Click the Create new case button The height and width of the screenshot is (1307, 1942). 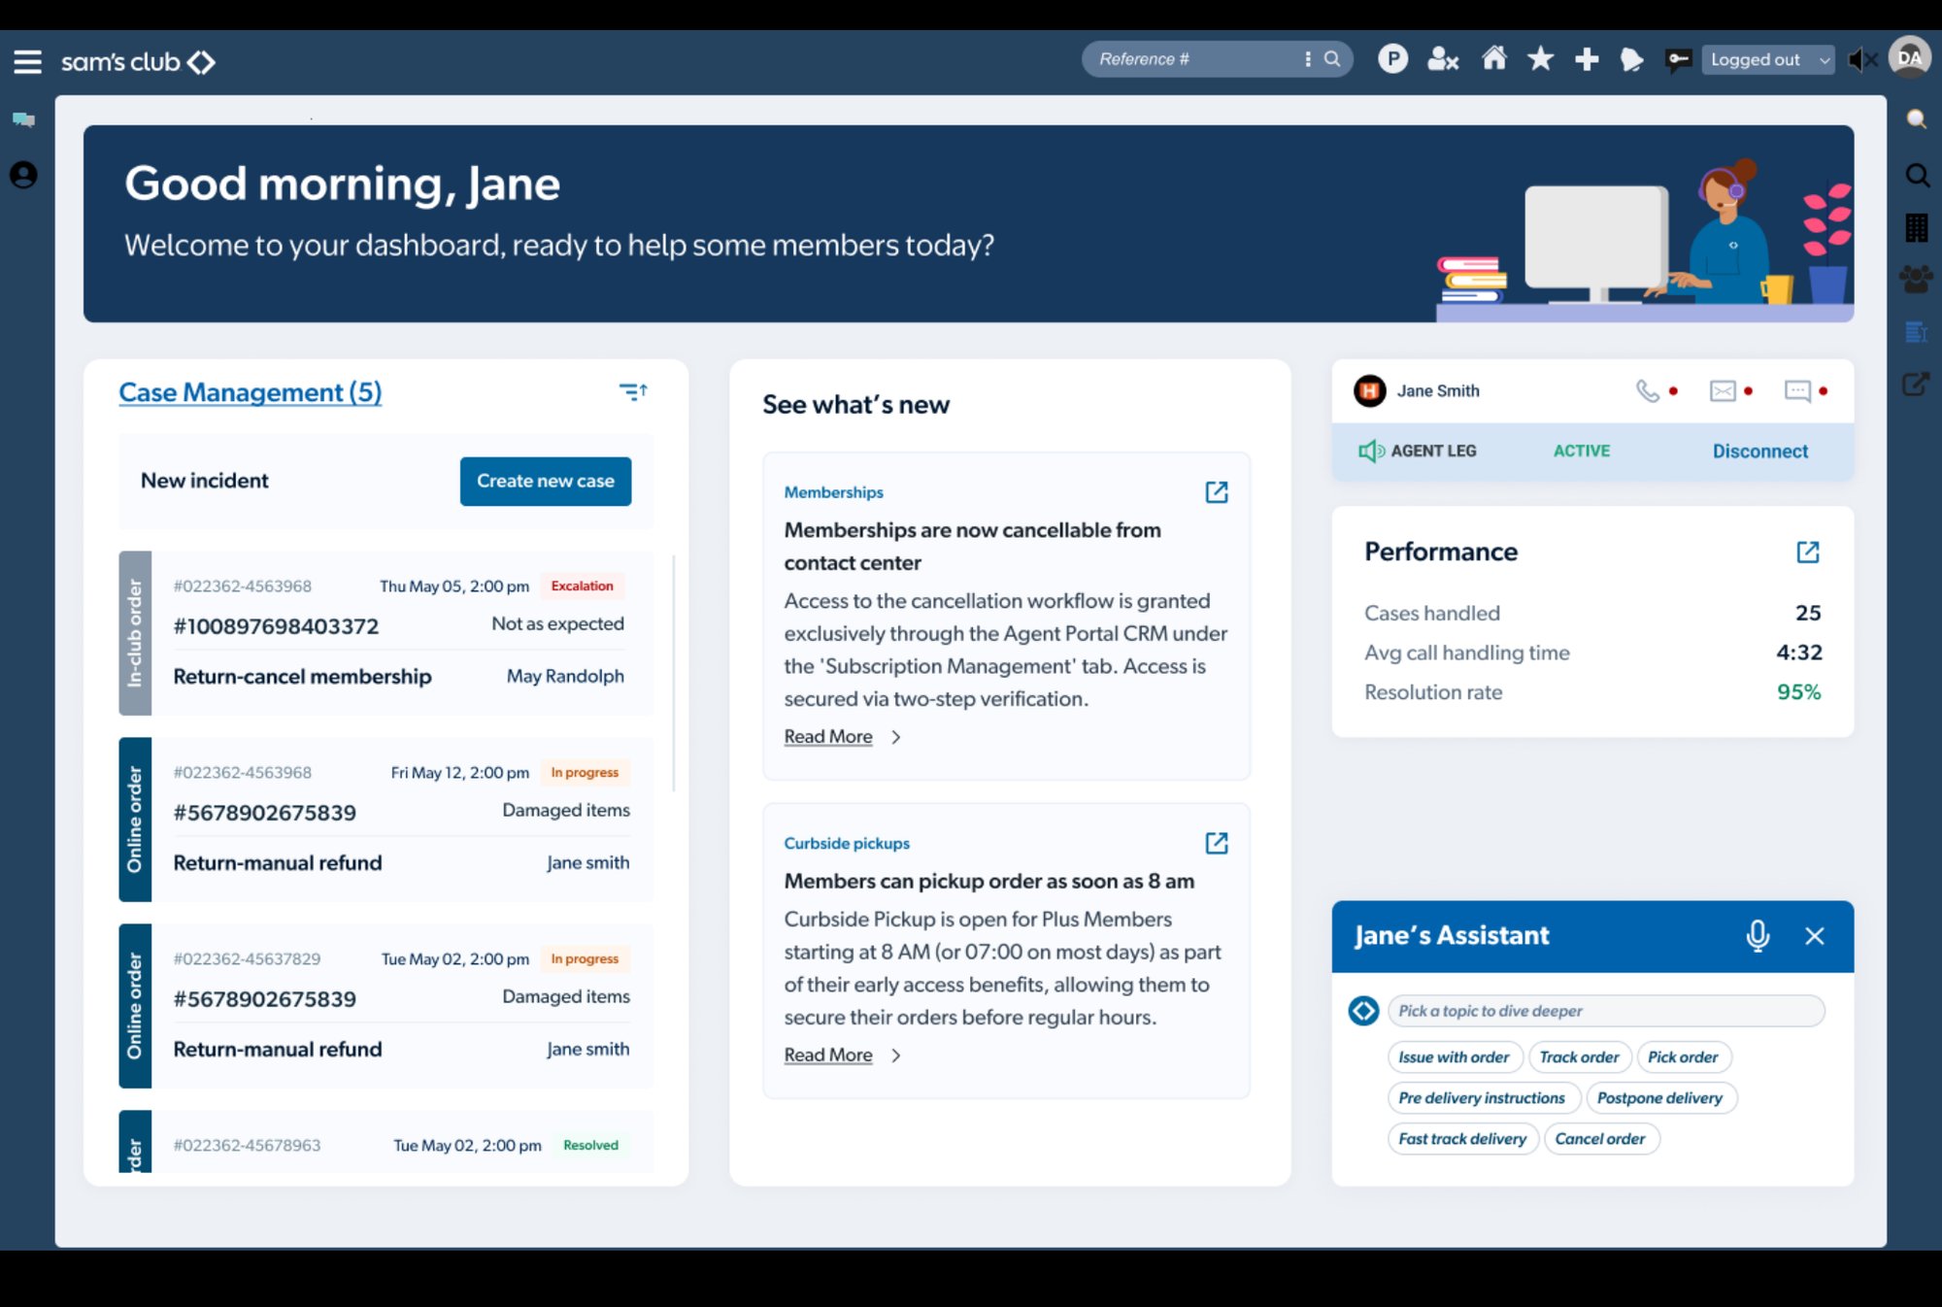point(546,482)
